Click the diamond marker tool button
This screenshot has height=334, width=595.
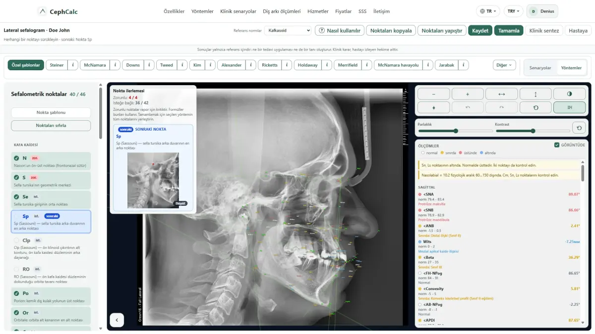point(434,107)
